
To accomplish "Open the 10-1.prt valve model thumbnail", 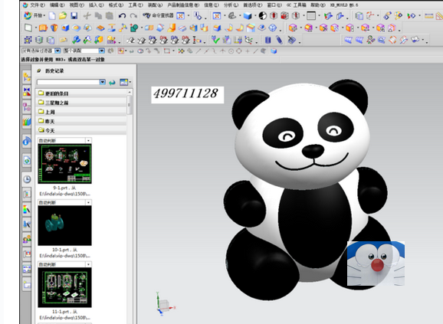I will pyautogui.click(x=64, y=225).
